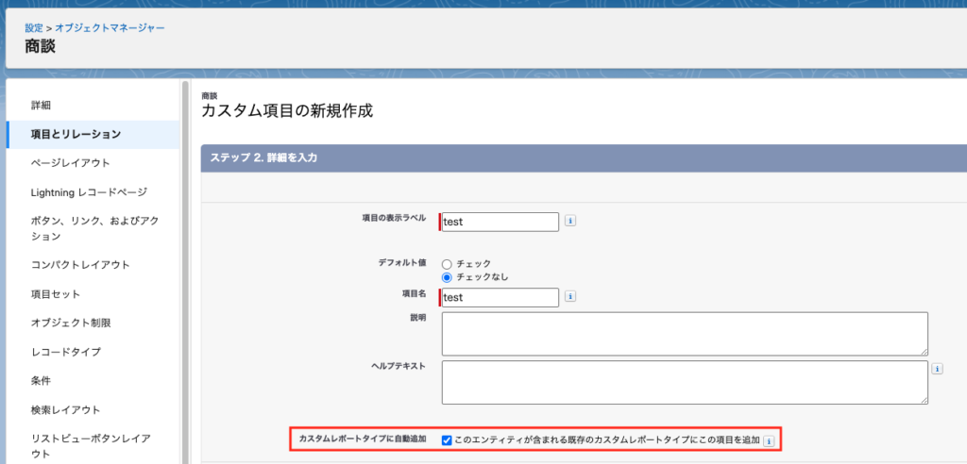The height and width of the screenshot is (464, 967).
Task: Open ページレイアウト sidebar item
Action: 70,163
